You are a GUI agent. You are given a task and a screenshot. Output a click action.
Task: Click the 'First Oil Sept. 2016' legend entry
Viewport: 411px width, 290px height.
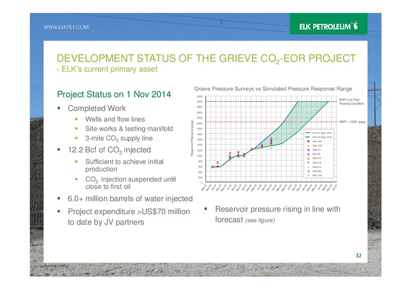319,137
